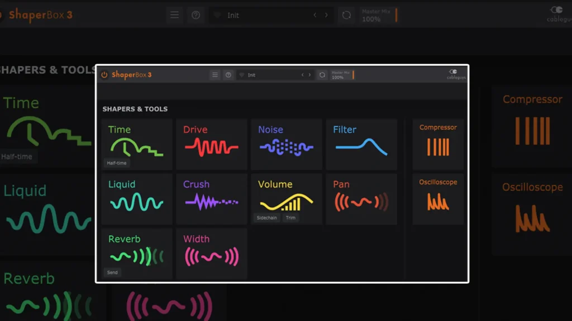Open help icon in background window

(196, 15)
